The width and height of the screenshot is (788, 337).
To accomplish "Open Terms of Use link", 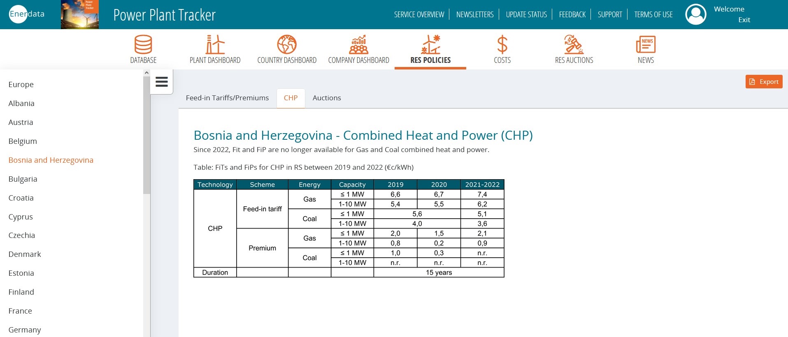I will tap(653, 14).
